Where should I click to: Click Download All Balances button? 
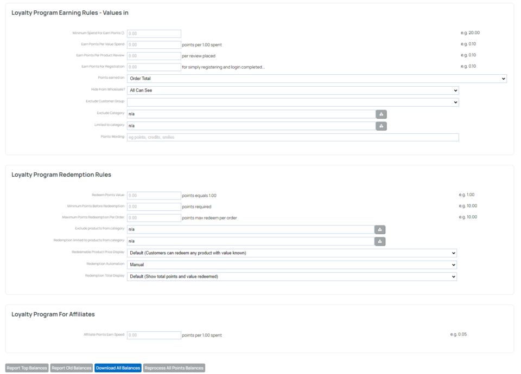[x=118, y=368]
